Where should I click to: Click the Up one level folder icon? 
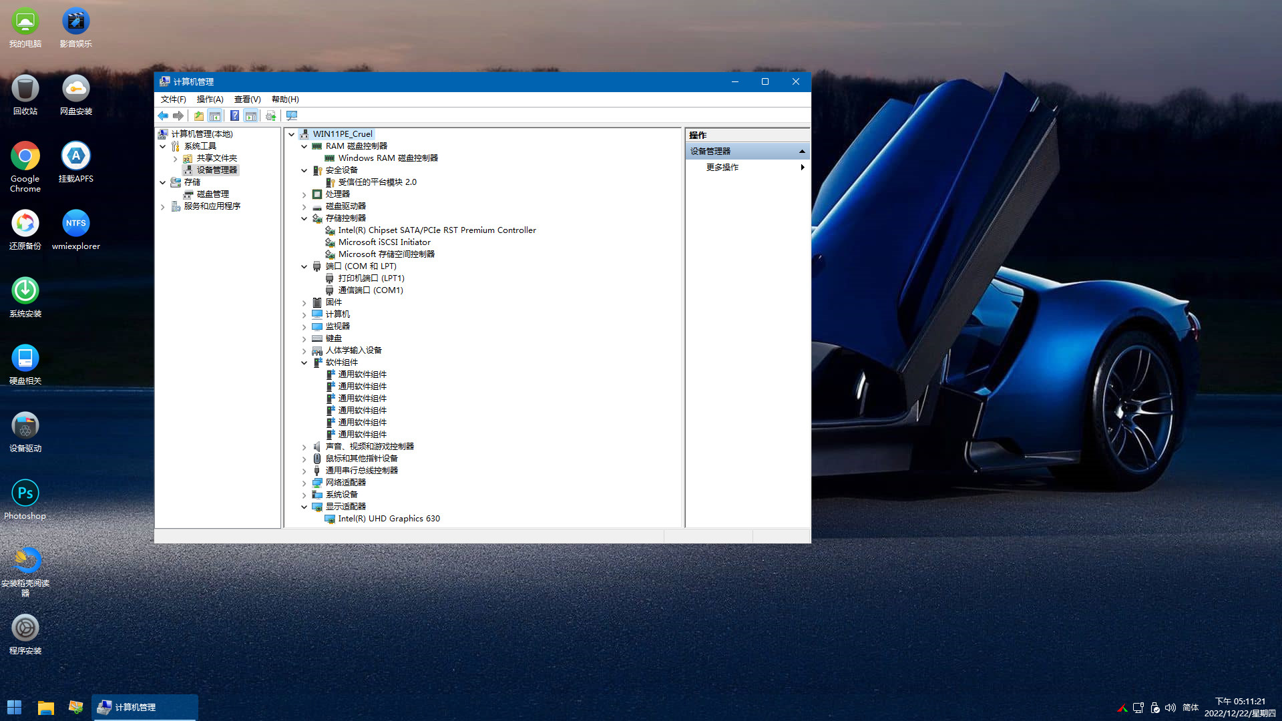tap(199, 116)
